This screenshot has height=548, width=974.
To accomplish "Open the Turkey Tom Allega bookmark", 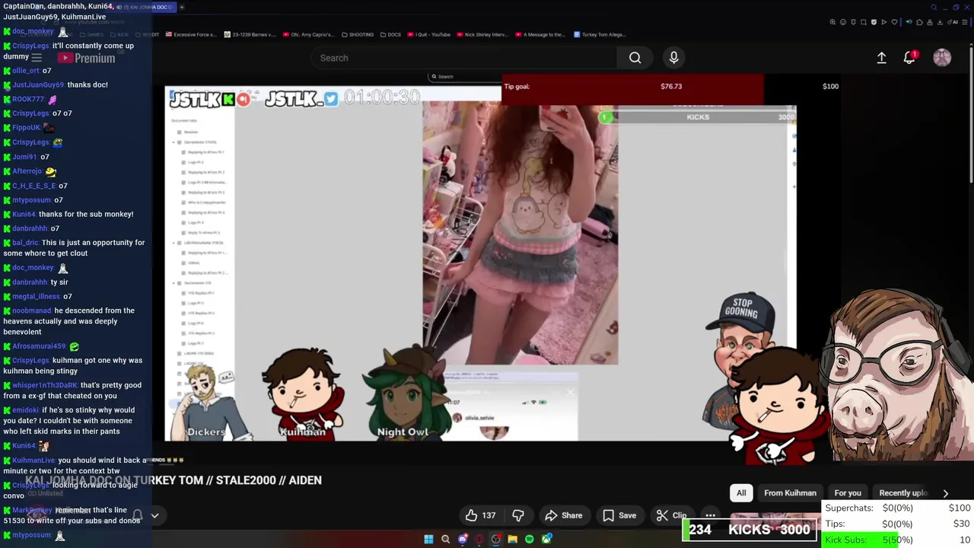I will (x=600, y=34).
